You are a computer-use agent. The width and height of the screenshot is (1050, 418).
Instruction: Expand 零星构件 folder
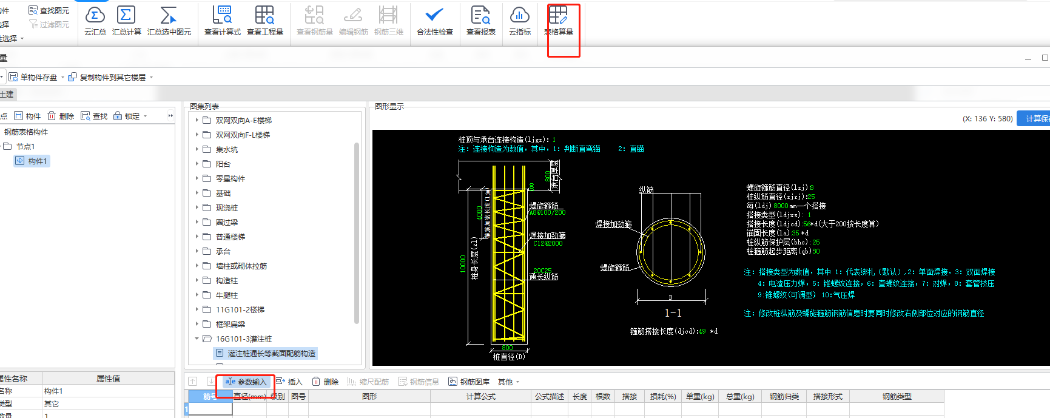coord(197,178)
